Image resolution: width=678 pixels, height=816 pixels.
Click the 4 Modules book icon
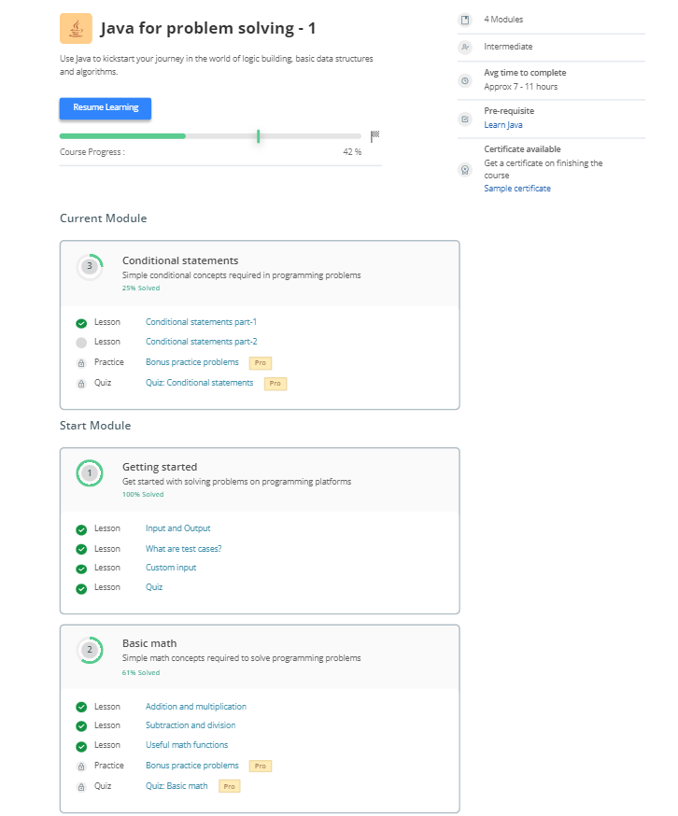(x=464, y=20)
